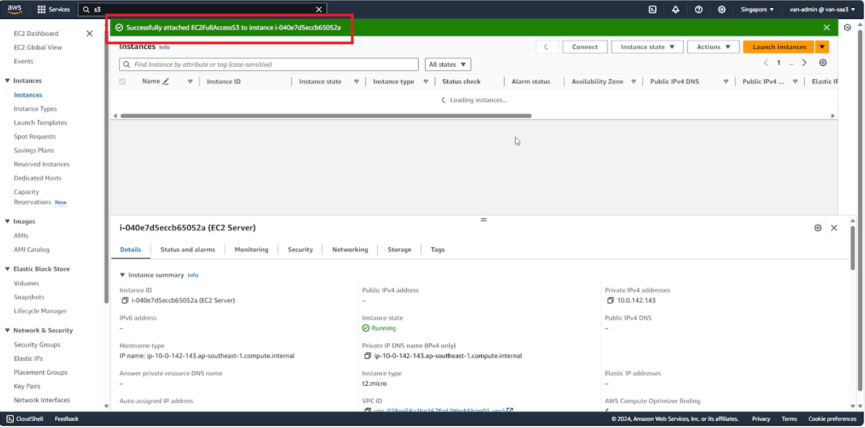
Task: Switch to the Details tab
Action: click(130, 250)
